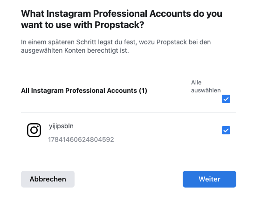Click the divider line above the account row
This screenshot has height=209, width=254.
(129, 112)
